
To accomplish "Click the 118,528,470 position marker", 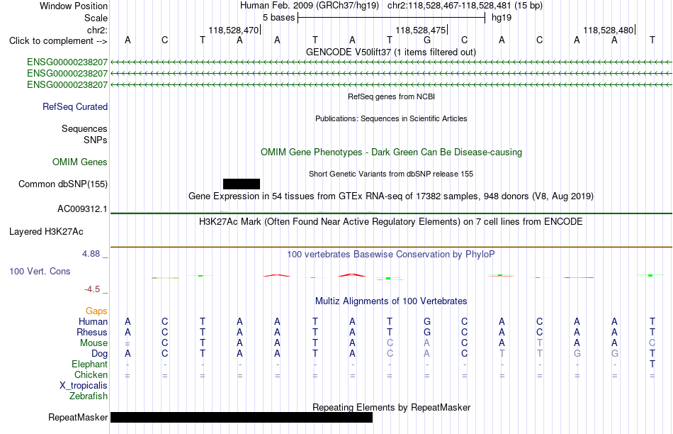I will click(x=234, y=30).
